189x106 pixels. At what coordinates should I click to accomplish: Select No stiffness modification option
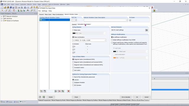pyautogui.click(x=112, y=37)
